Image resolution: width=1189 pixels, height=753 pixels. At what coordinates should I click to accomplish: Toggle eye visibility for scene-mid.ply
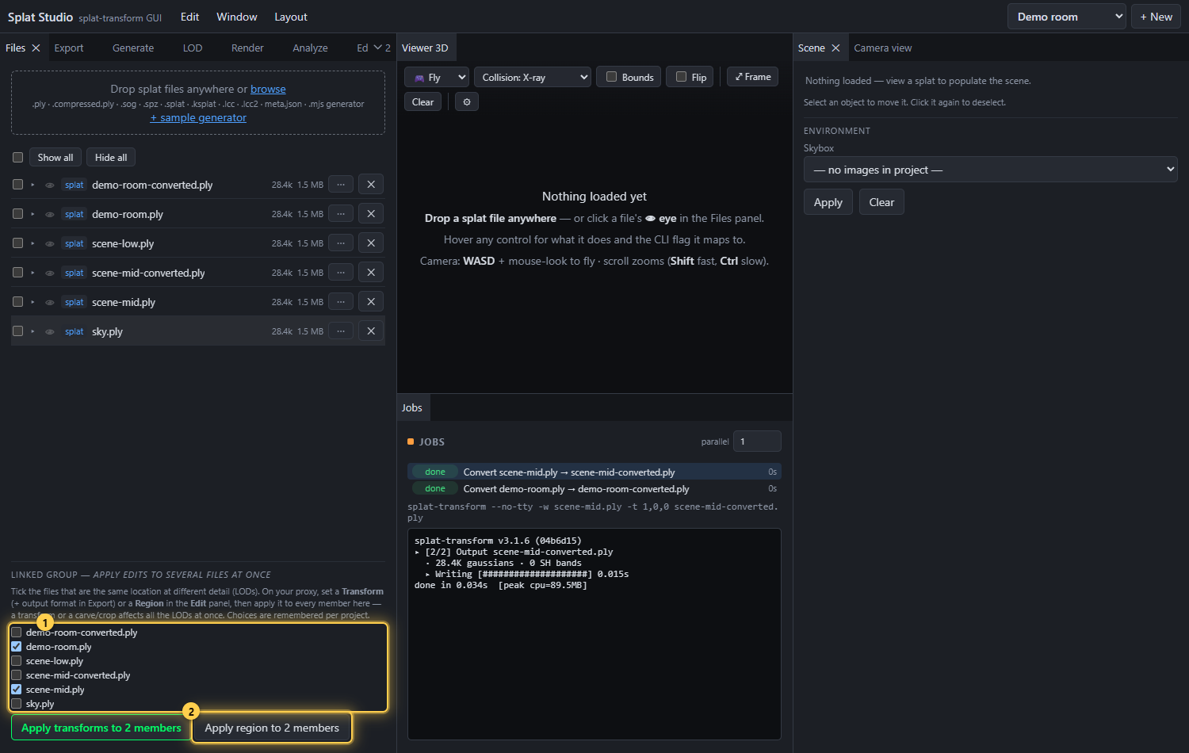tap(50, 303)
